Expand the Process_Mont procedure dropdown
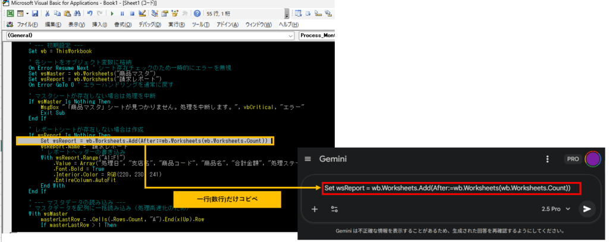 point(316,36)
